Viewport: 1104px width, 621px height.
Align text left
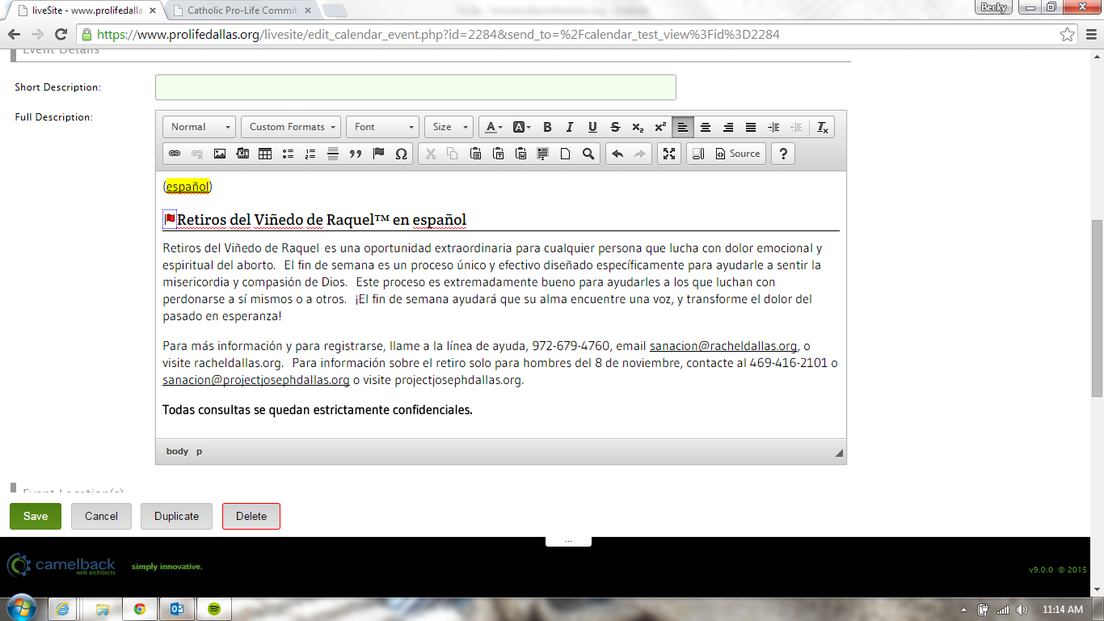(683, 127)
